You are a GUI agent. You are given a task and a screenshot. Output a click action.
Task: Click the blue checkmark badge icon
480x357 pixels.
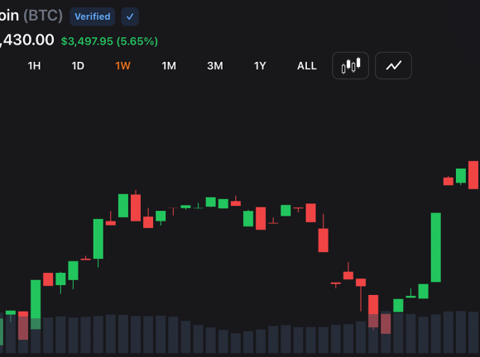coord(130,17)
